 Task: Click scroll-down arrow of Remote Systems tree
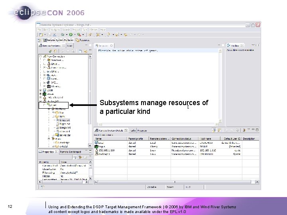click(90, 146)
